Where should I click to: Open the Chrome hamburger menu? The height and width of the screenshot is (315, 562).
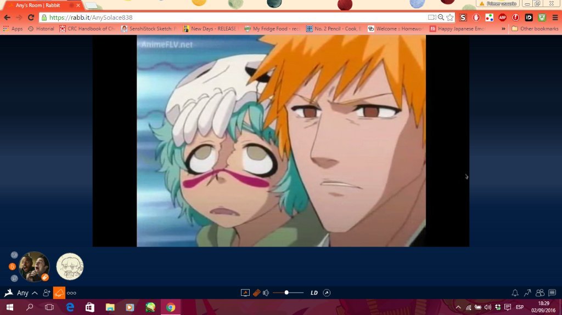point(555,17)
